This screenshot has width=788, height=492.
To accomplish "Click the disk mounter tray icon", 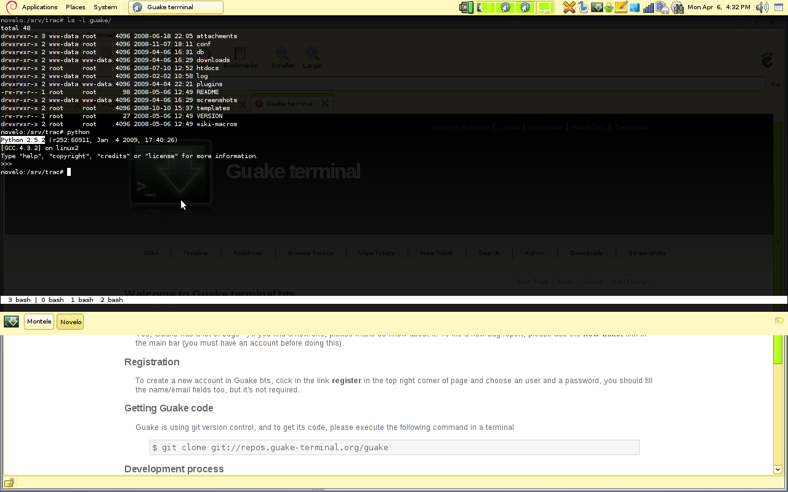I will (x=662, y=7).
